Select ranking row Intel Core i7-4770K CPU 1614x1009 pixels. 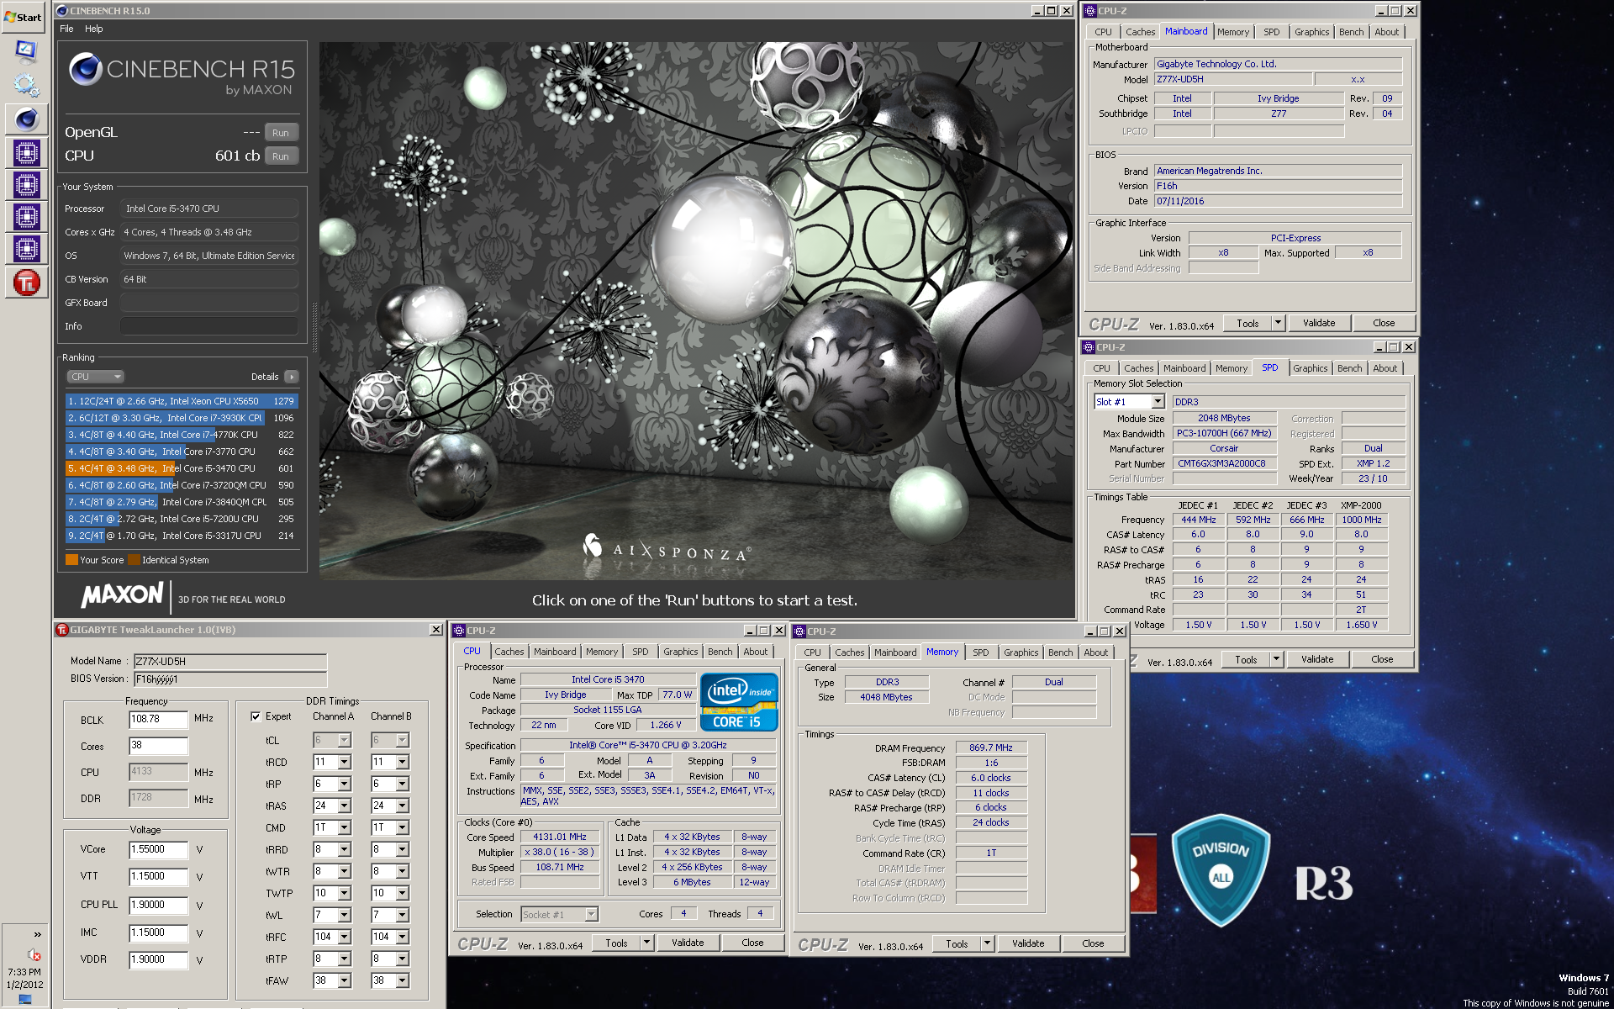[182, 435]
